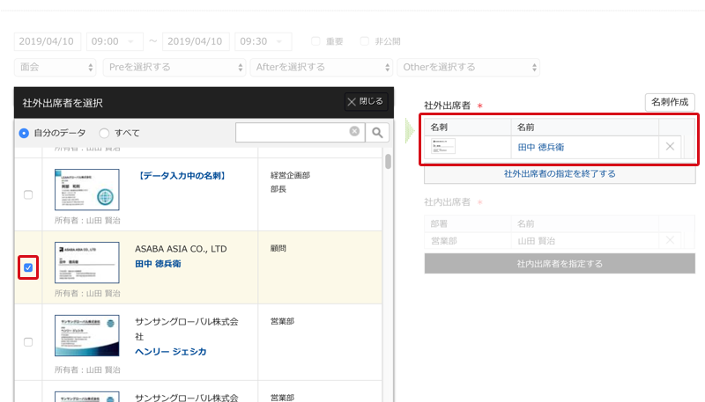Expand the Preを選択する dropdown

pos(174,67)
